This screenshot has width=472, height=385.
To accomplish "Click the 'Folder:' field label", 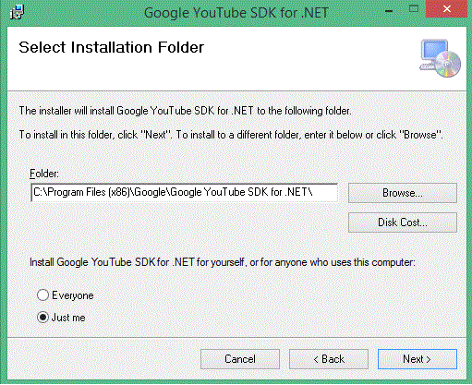I will tap(44, 174).
